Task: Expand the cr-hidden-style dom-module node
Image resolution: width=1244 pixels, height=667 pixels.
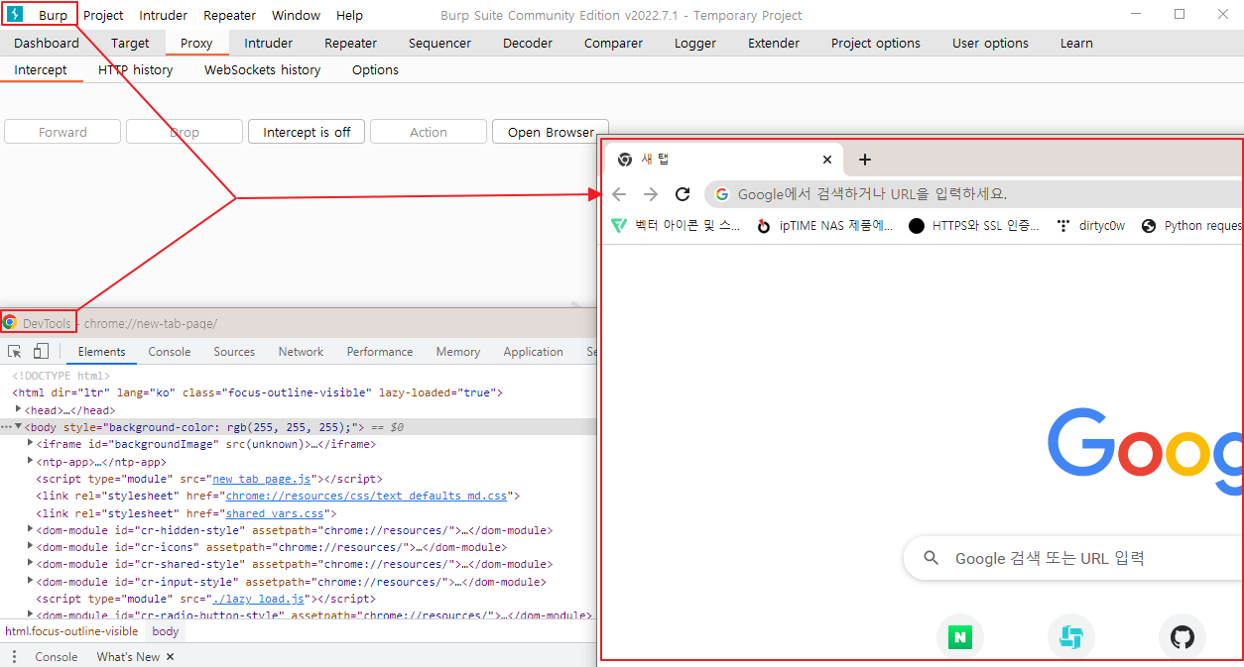Action: point(30,530)
